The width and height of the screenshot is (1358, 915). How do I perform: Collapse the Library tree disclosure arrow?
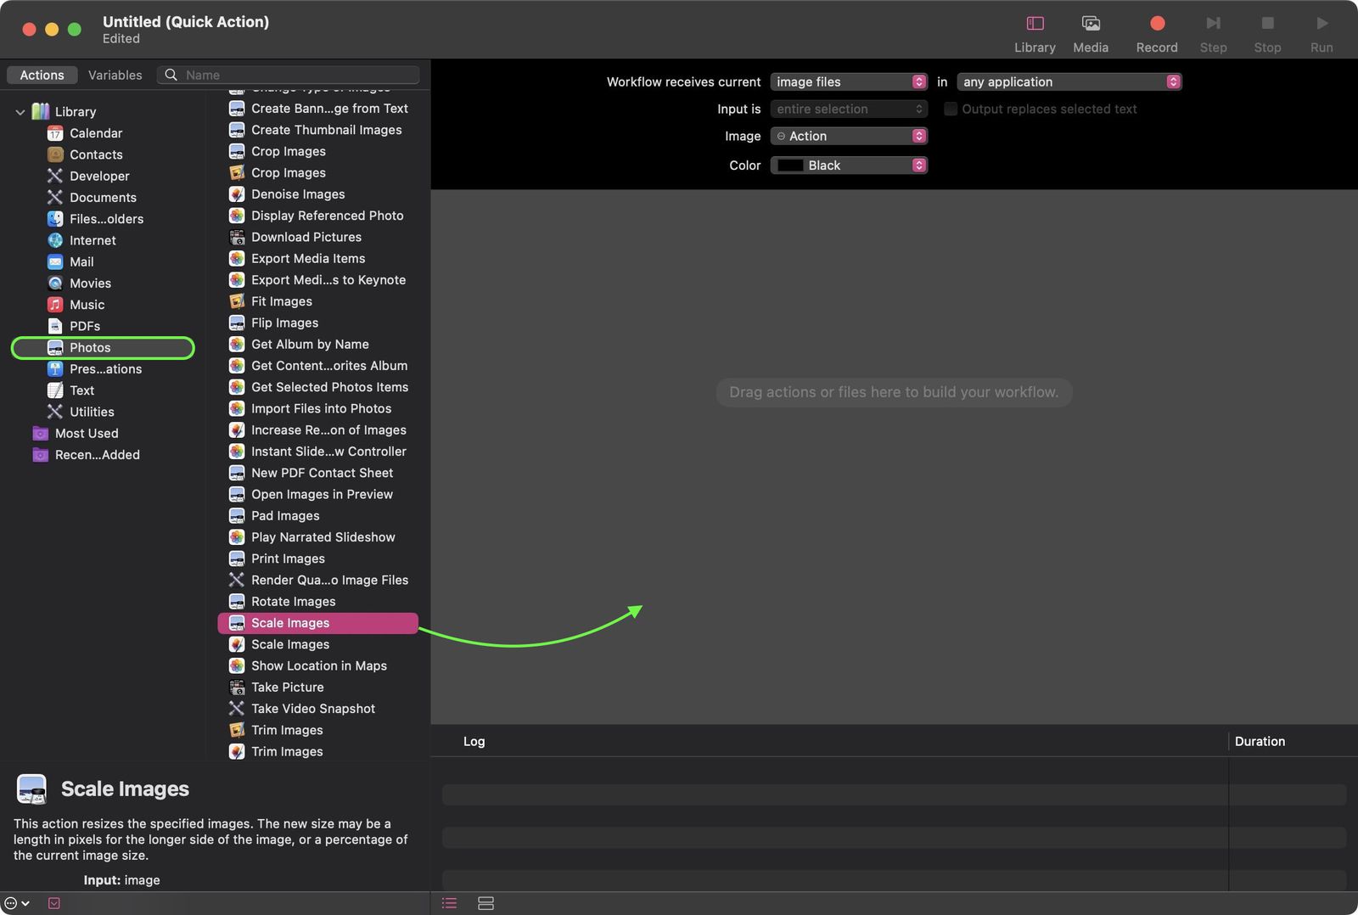point(20,112)
